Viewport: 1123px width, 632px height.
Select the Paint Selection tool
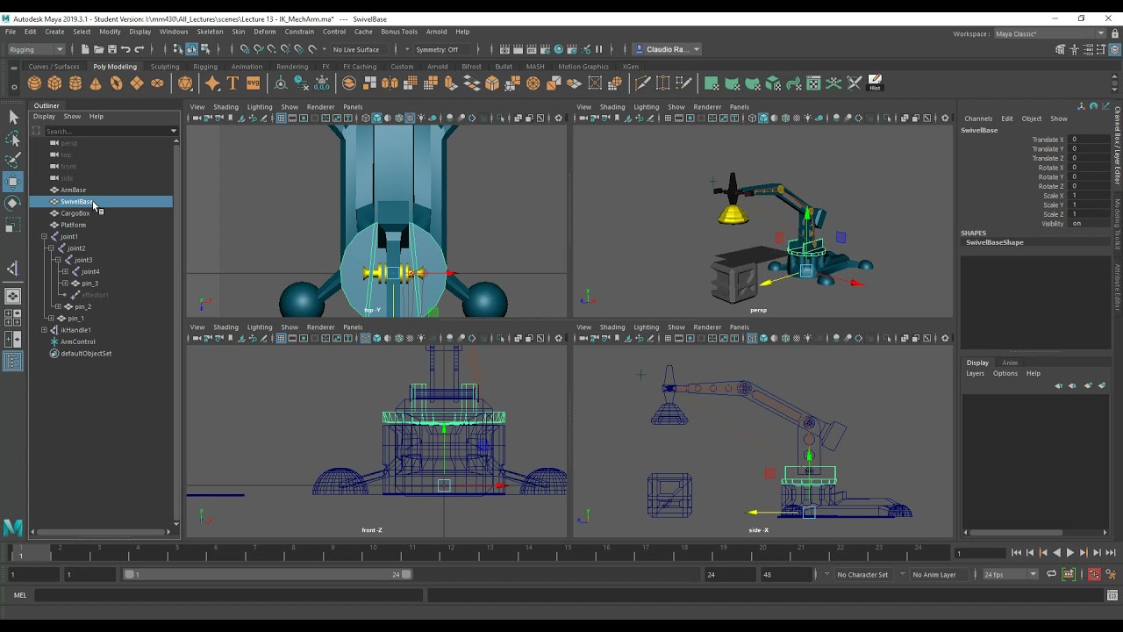tap(13, 160)
